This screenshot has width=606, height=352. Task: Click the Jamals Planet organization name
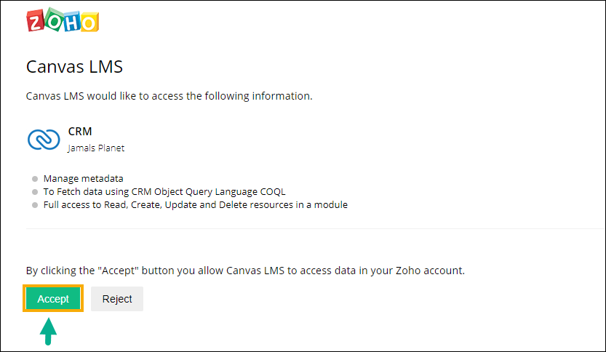tap(96, 148)
